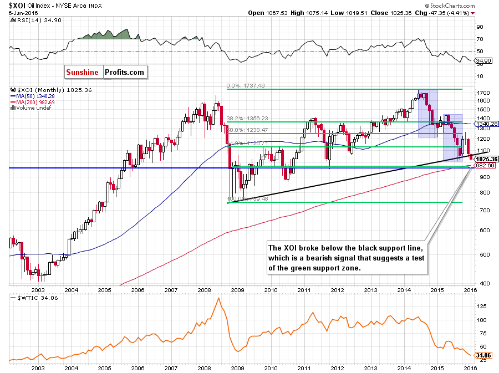The width and height of the screenshot is (499, 373).
Task: Click the red Sunshine logo text
Action: tap(83, 72)
